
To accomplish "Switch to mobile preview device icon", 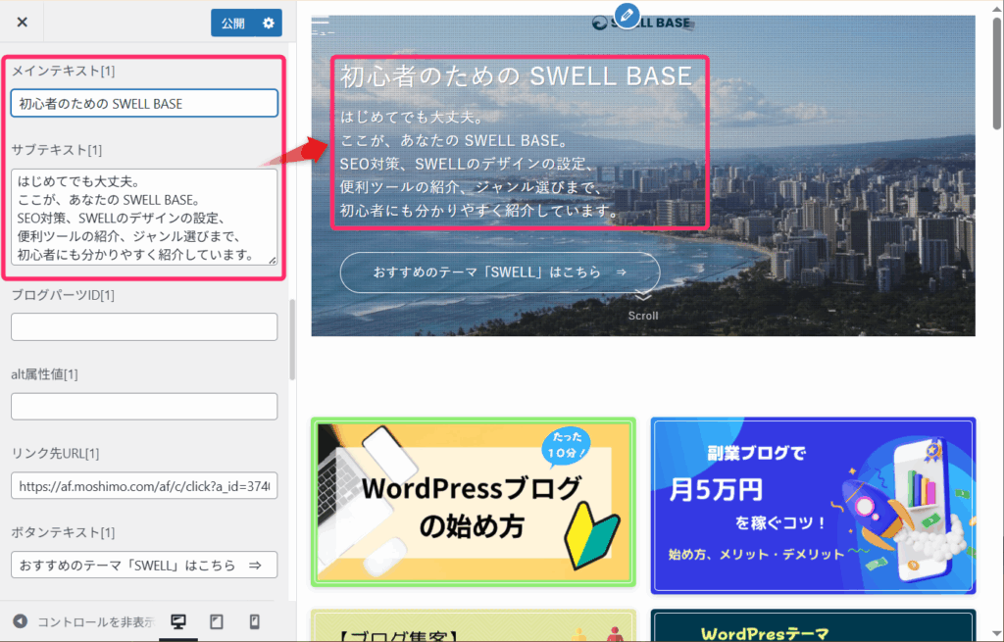I will (x=254, y=621).
